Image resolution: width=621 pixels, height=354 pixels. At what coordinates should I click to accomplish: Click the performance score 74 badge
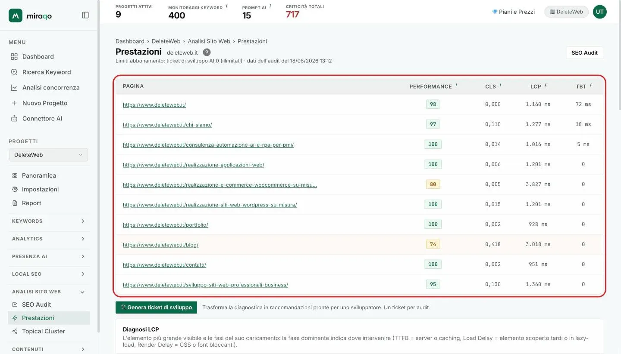click(x=433, y=244)
